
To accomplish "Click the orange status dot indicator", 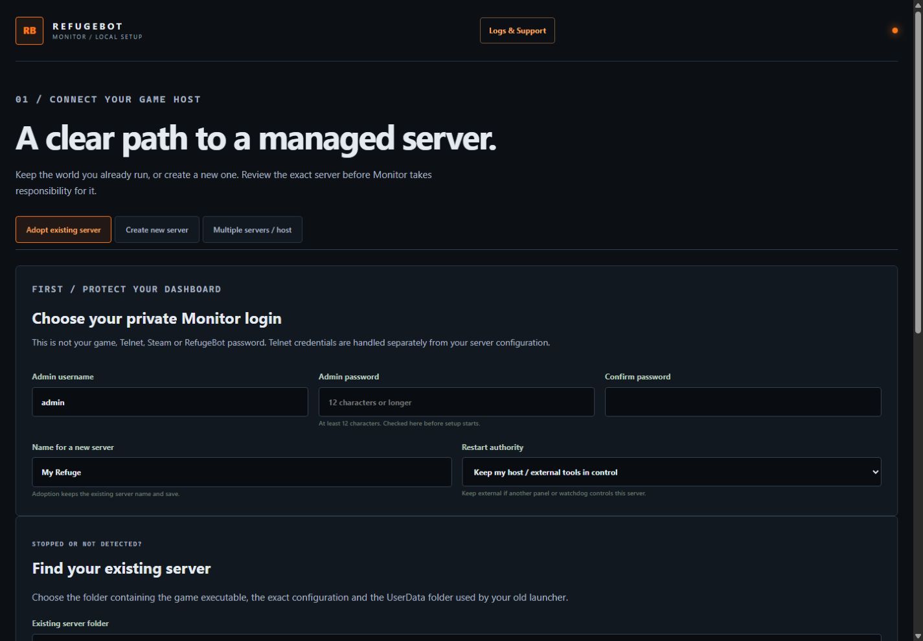I will click(895, 30).
